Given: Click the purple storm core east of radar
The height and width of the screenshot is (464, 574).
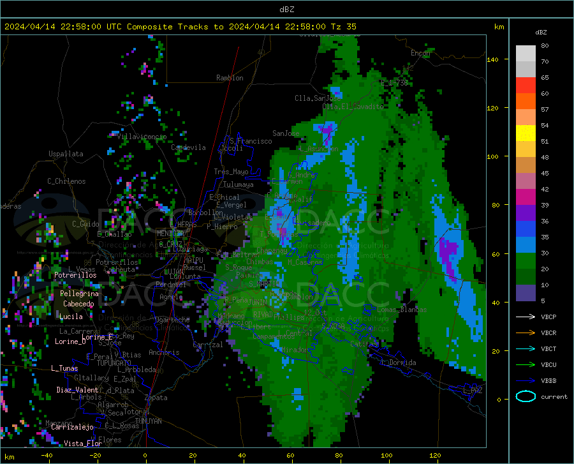Looking at the screenshot, I should pos(449,257).
